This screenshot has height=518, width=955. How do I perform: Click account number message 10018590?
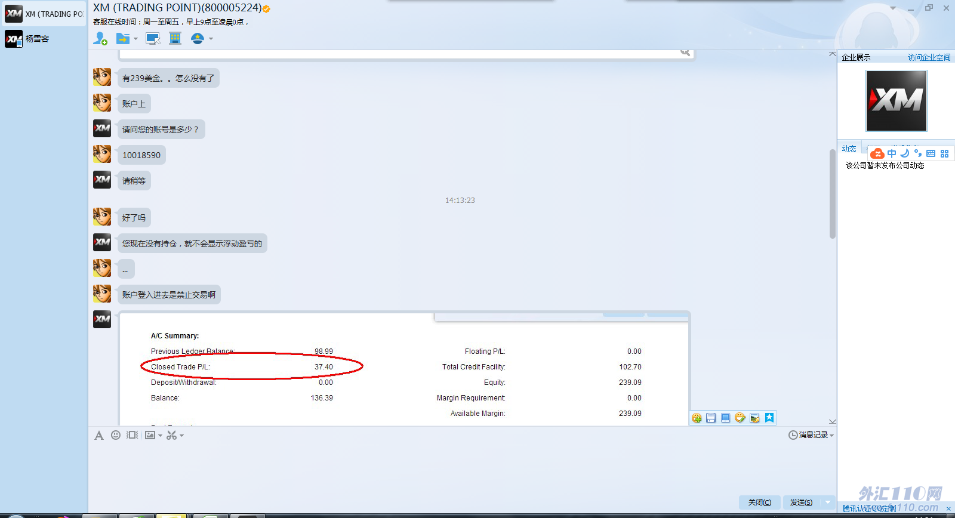click(x=141, y=155)
